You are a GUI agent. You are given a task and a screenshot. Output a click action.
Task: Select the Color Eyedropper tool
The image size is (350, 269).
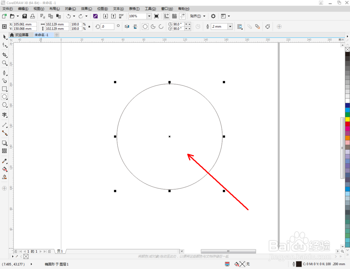[5, 161]
